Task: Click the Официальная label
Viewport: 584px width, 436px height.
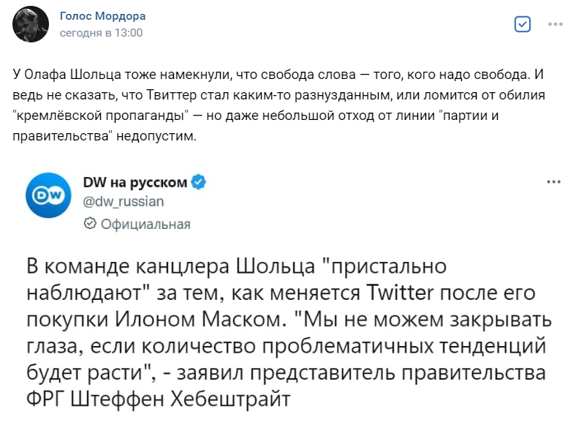Action: [x=145, y=224]
